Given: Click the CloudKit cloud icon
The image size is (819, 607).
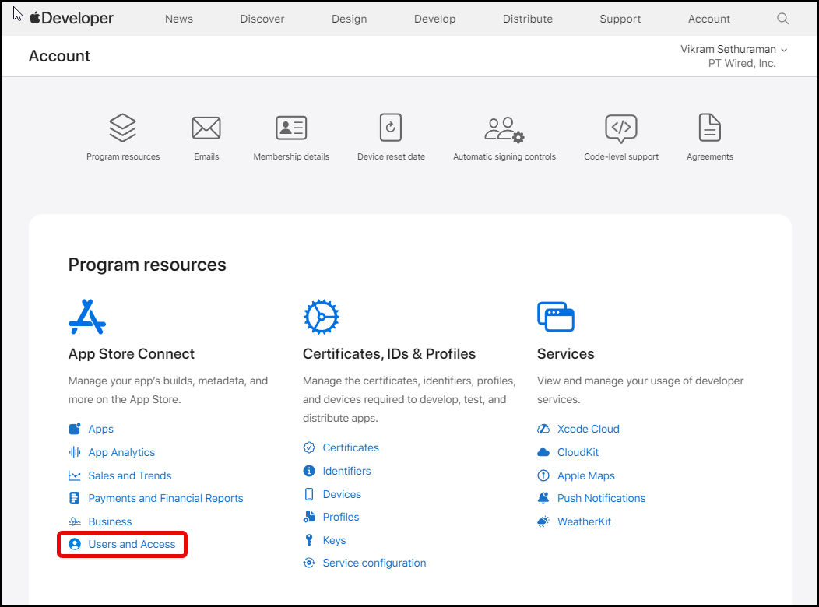Looking at the screenshot, I should [x=543, y=452].
